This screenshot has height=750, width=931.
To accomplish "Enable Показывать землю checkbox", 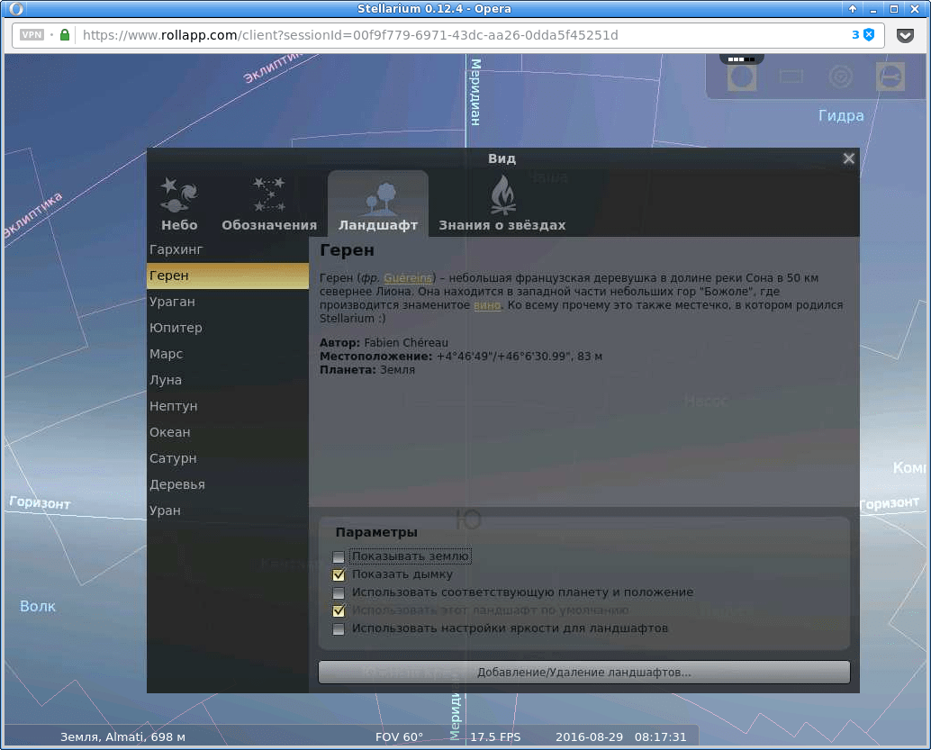I will (x=339, y=557).
